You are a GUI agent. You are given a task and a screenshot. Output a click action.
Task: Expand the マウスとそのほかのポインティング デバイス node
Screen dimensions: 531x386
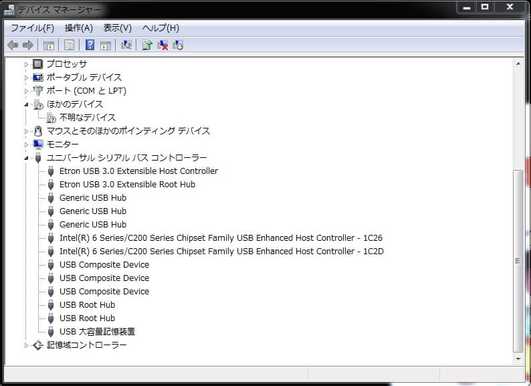pyautogui.click(x=26, y=131)
